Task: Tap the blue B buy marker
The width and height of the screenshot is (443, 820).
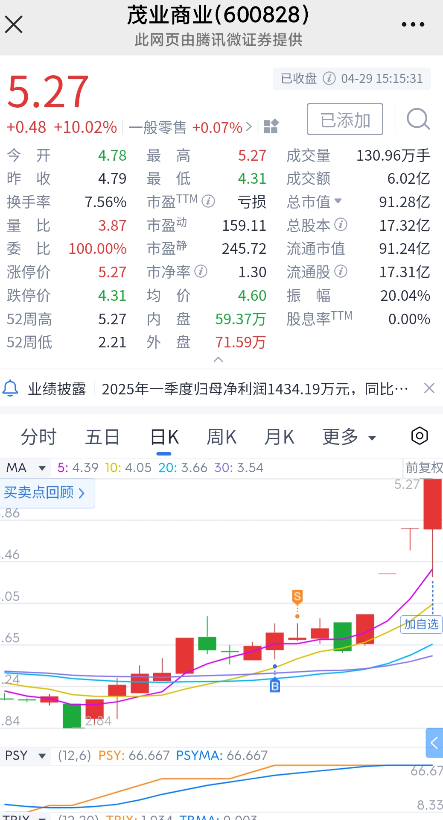Action: click(x=275, y=686)
